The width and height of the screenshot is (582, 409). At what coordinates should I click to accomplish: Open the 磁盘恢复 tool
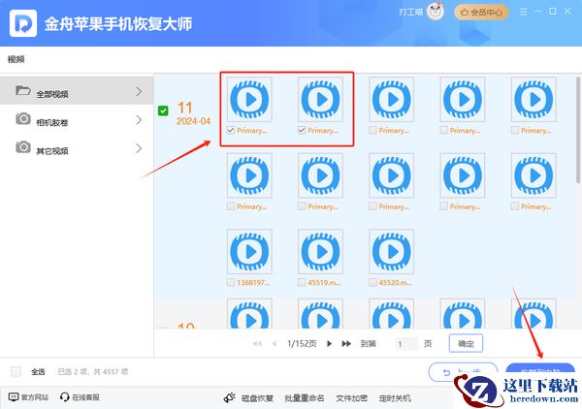click(257, 398)
